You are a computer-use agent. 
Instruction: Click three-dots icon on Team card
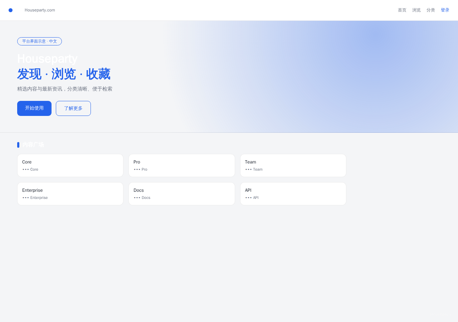click(248, 169)
